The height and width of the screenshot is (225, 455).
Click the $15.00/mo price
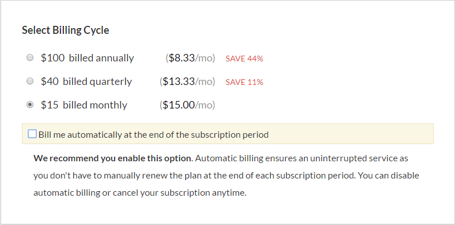[187, 105]
